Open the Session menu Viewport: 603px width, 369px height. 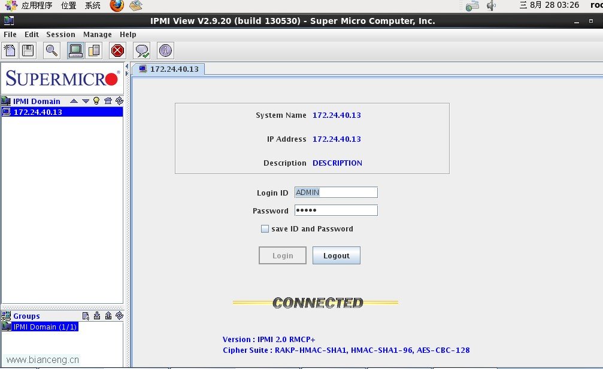60,35
